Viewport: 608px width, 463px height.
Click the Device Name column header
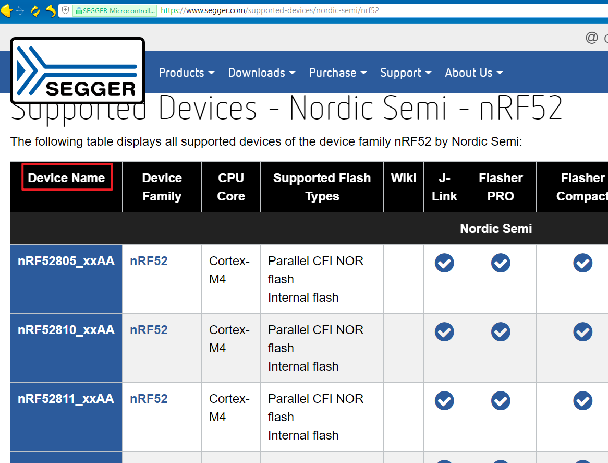click(67, 178)
